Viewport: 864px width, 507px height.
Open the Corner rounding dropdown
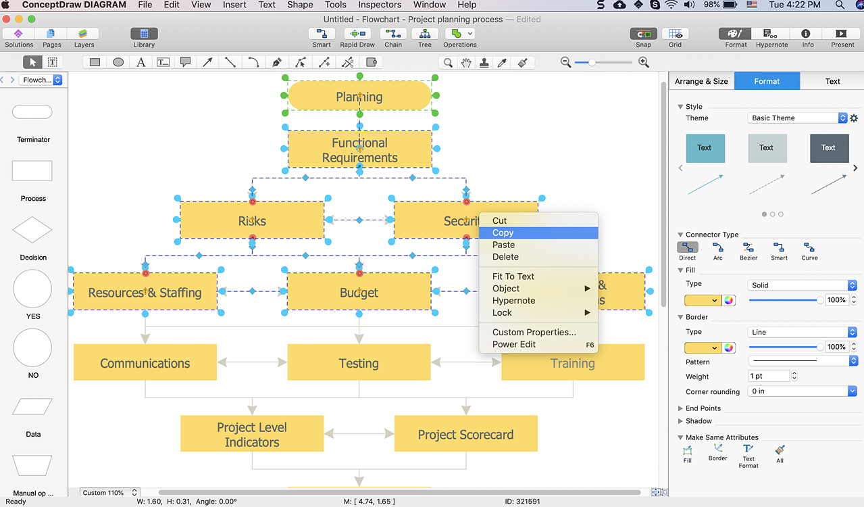click(802, 391)
